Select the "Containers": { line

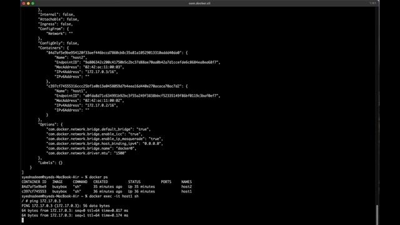coord(53,48)
